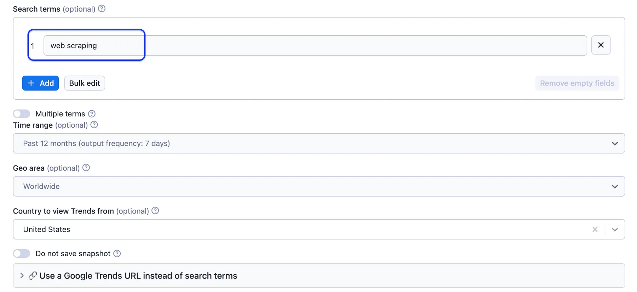
Task: Toggle the Do not save snapshot switch
Action: point(22,253)
